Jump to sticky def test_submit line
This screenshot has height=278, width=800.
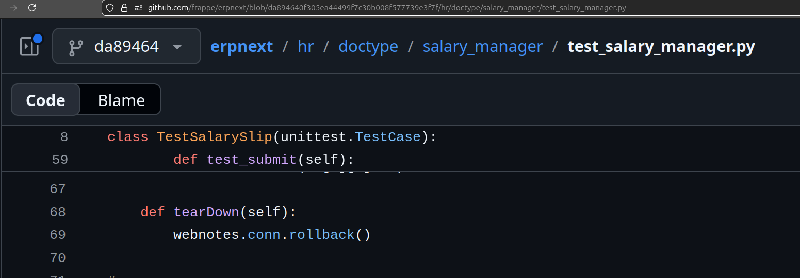pos(264,160)
